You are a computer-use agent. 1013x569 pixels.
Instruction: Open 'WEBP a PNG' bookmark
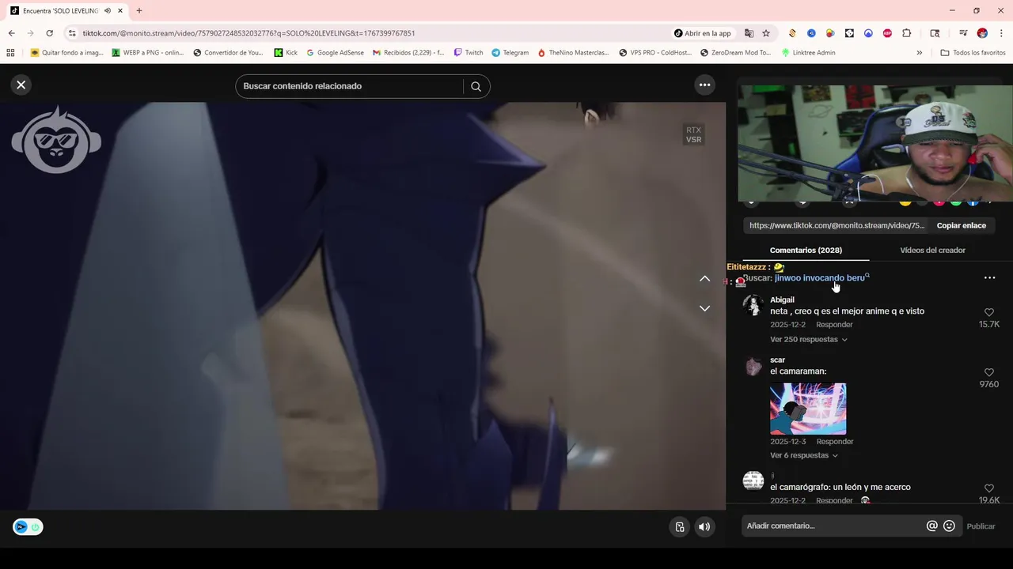click(x=148, y=53)
